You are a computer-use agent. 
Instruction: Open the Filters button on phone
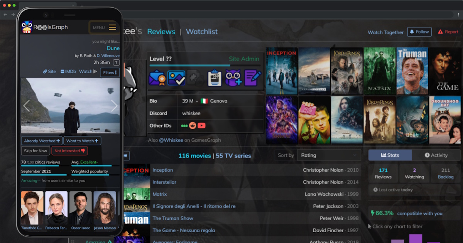[110, 73]
